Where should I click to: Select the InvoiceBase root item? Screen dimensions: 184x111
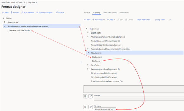[x=94, y=29]
